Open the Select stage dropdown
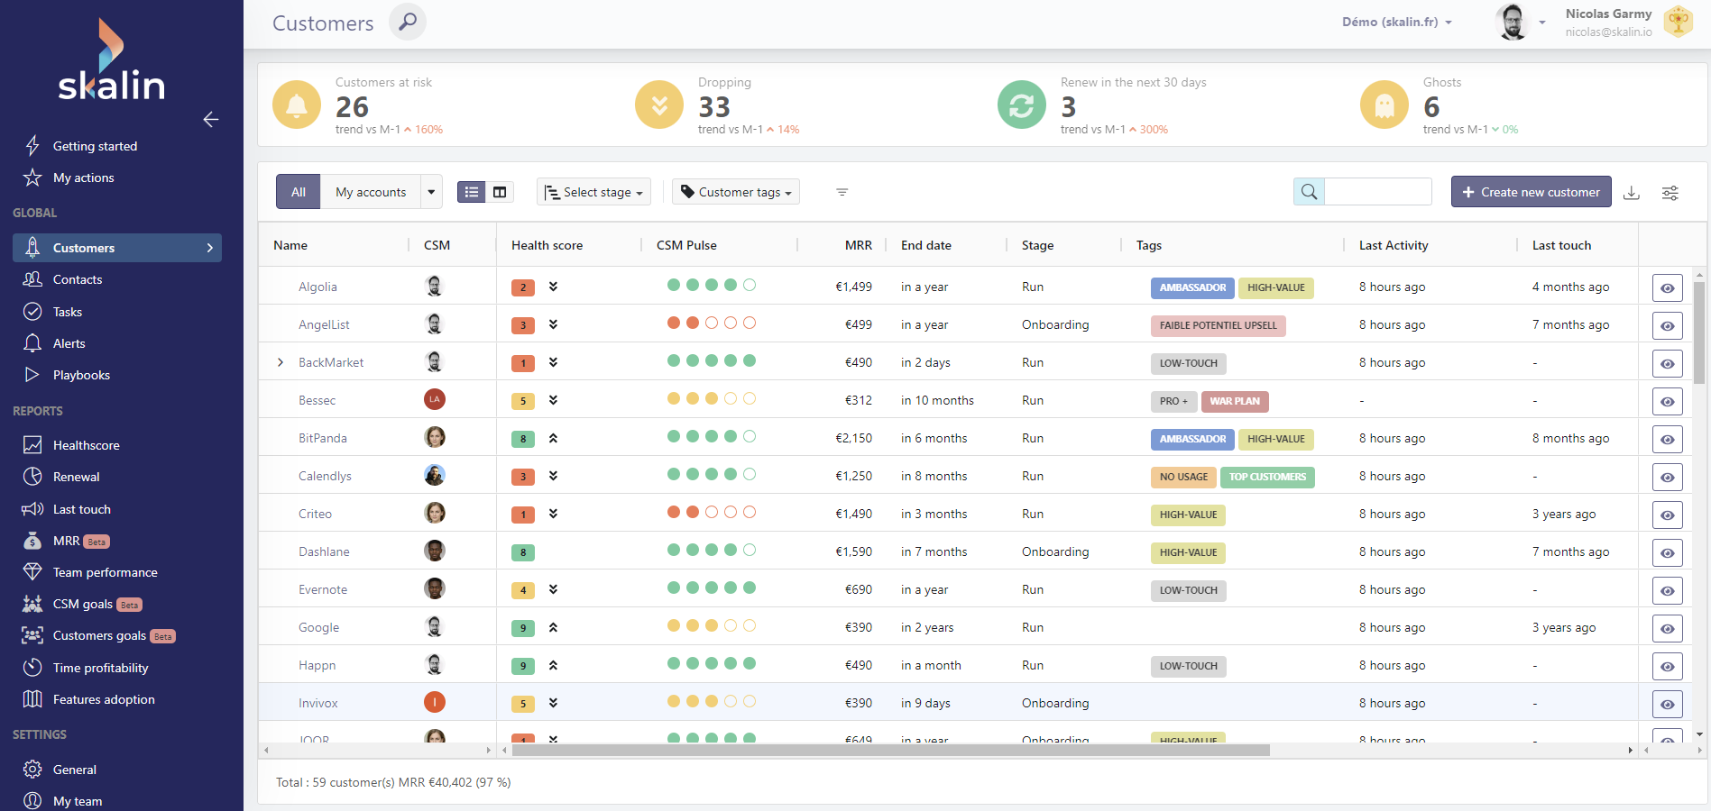Image resolution: width=1711 pixels, height=811 pixels. [x=593, y=192]
